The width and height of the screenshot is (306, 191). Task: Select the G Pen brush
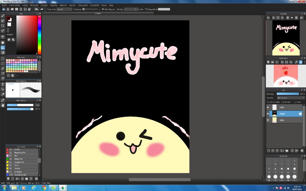coord(22,150)
